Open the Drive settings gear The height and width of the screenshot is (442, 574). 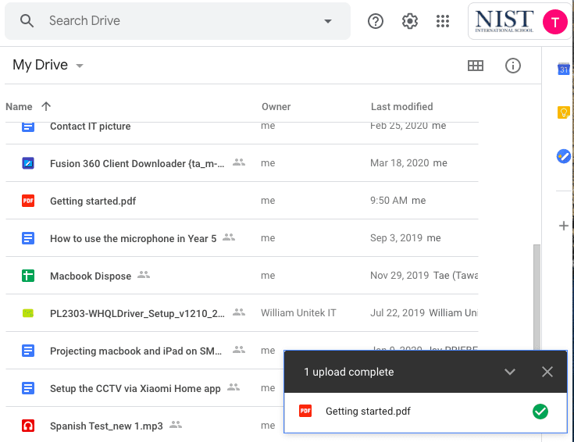click(410, 21)
